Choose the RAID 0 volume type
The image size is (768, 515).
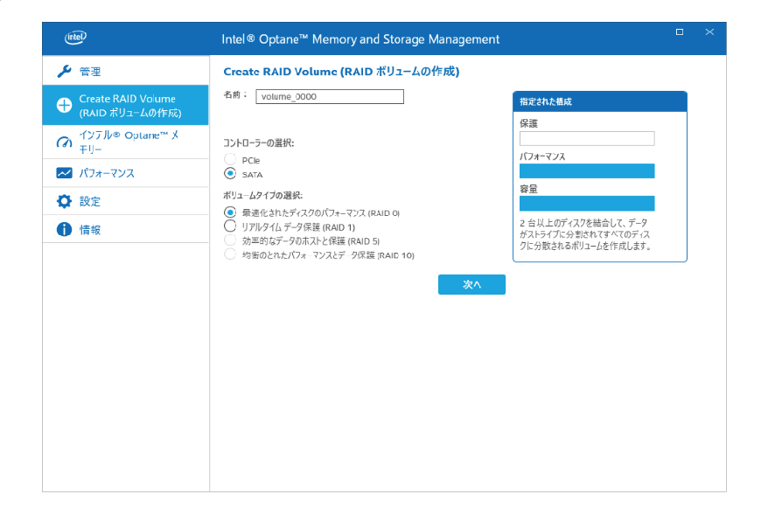tap(230, 212)
